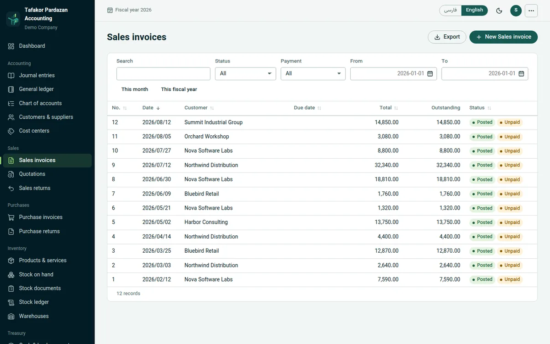Open the Payment filter dropdown
This screenshot has width=550, height=344.
[x=313, y=74]
